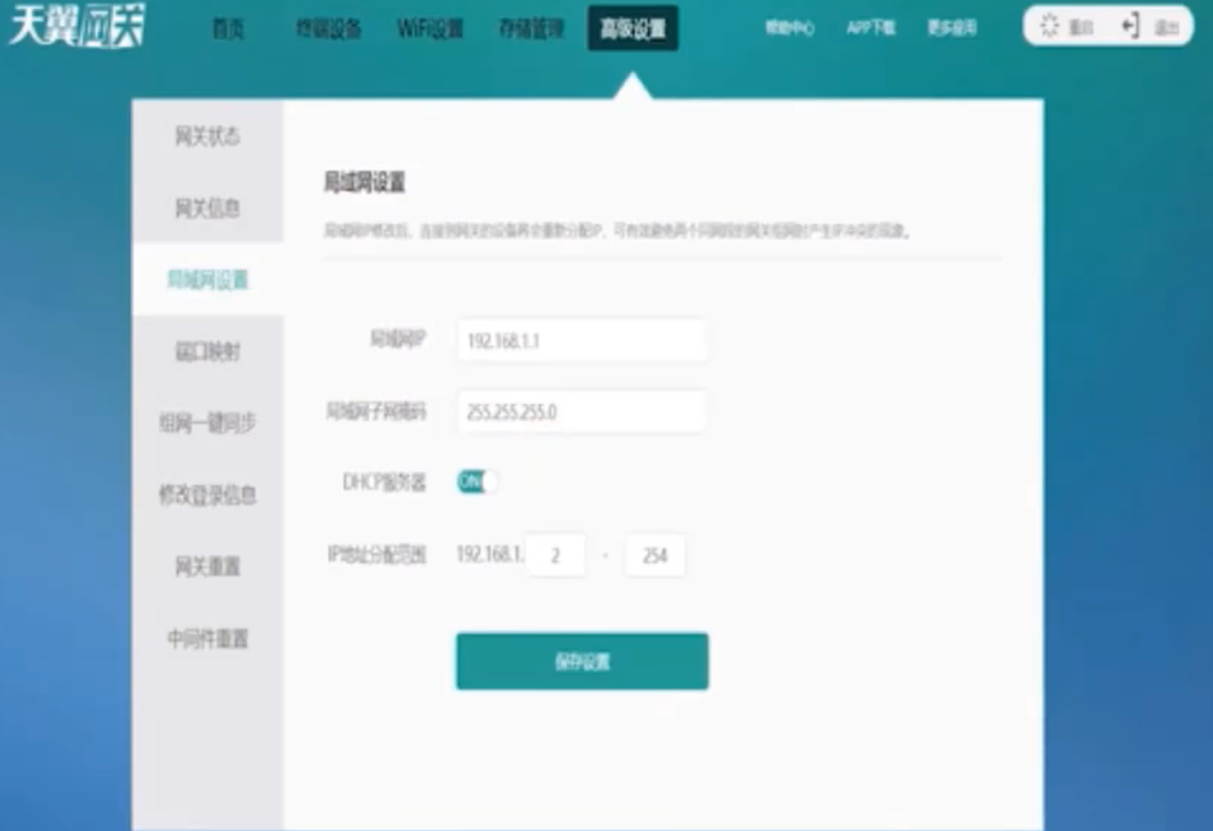Select the 高级设置 tab
The width and height of the screenshot is (1213, 831).
[633, 29]
